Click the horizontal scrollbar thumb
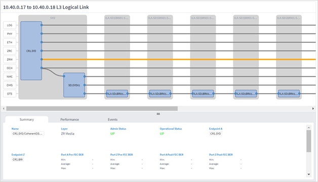The image size is (318, 182). pyautogui.click(x=92, y=109)
